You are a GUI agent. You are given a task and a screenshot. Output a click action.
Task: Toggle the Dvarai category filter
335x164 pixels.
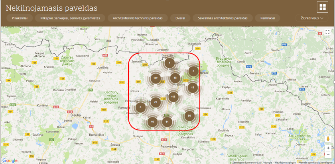pos(180,18)
